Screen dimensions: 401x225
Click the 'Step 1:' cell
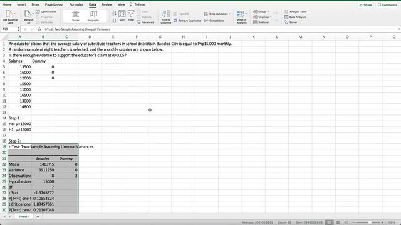click(19, 118)
